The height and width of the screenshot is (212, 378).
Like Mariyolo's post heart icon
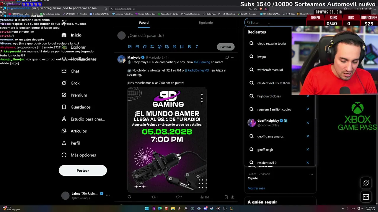pyautogui.click(x=178, y=197)
